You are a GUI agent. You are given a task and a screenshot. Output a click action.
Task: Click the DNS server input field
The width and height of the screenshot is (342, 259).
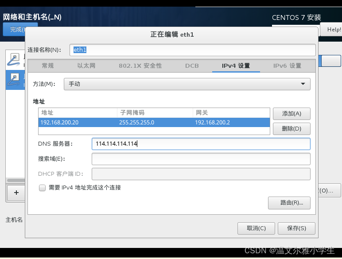pos(201,144)
